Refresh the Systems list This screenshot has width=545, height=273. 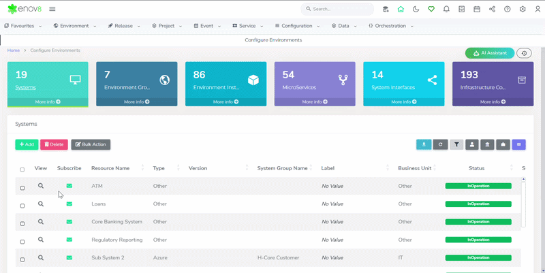[440, 144]
